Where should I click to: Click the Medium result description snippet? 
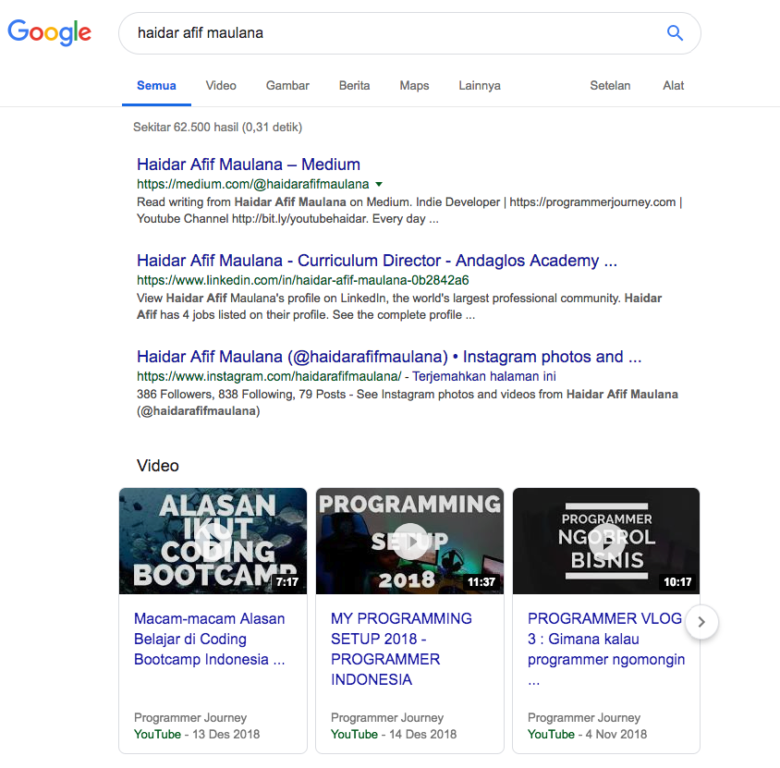point(409,211)
